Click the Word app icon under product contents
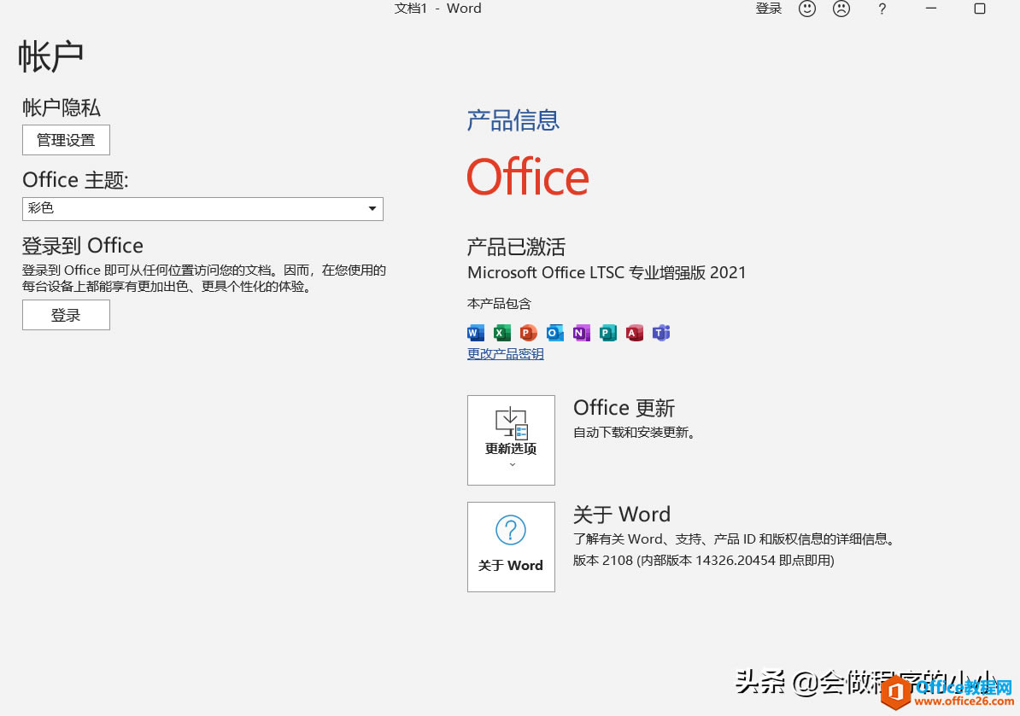 coord(476,334)
